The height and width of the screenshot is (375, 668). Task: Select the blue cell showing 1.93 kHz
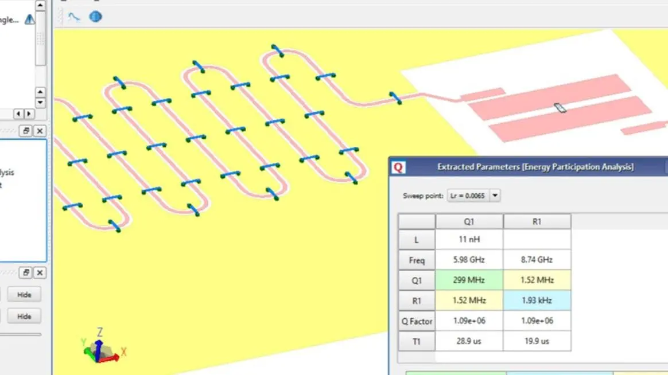point(536,300)
